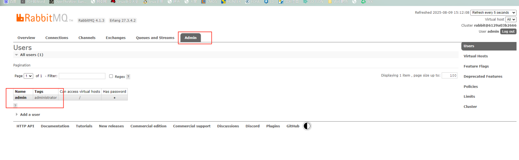Open the New releases footer link
519x160 pixels.
112,126
